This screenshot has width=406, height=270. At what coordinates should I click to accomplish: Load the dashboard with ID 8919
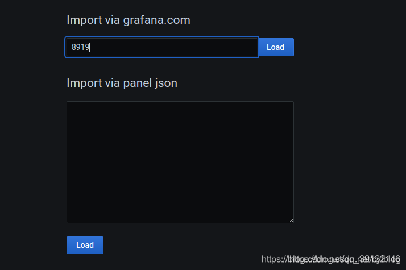(x=276, y=47)
